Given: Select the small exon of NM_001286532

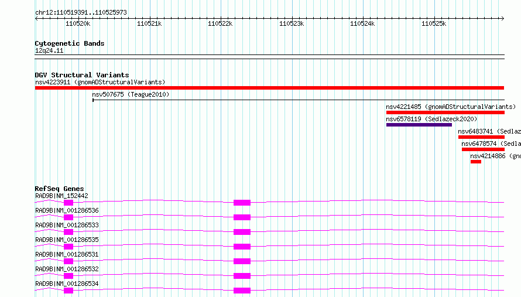Looking at the screenshot, I should [68, 276].
